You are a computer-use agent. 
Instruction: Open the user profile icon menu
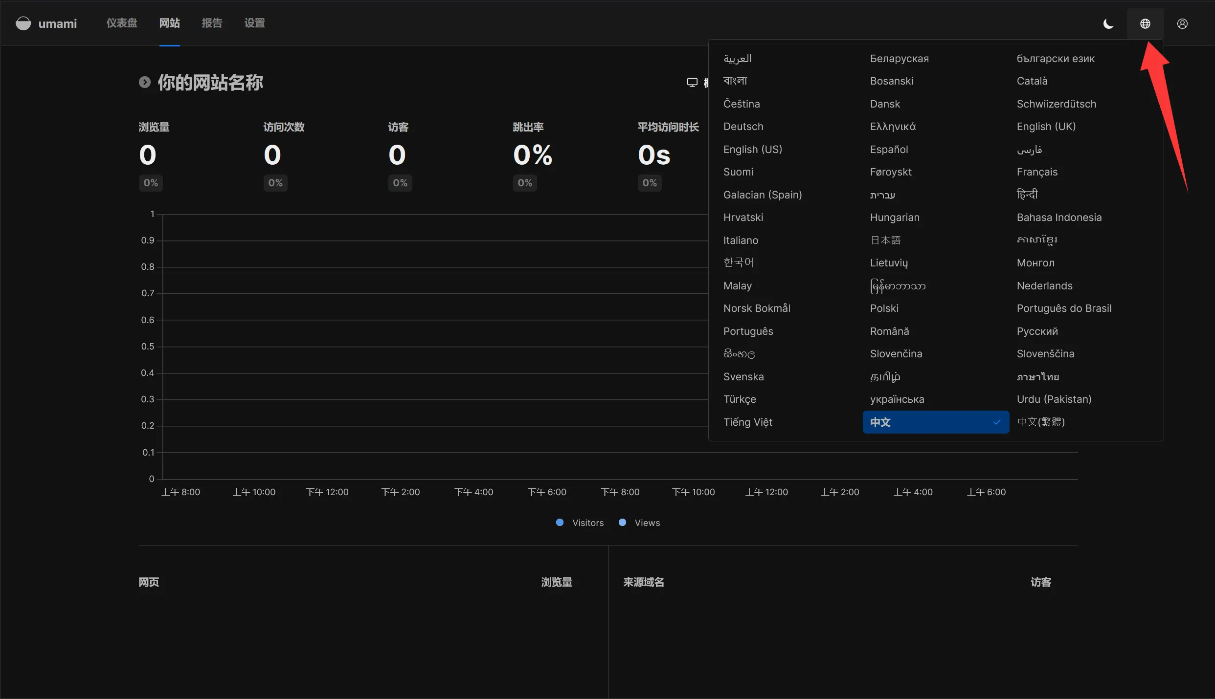click(x=1182, y=23)
